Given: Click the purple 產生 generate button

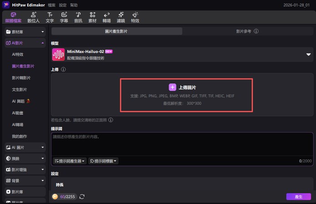Looking at the screenshot, I should pyautogui.click(x=298, y=197).
